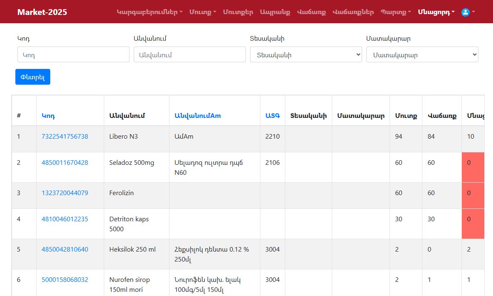Expand the Մուտք navigation dropdown

point(203,12)
